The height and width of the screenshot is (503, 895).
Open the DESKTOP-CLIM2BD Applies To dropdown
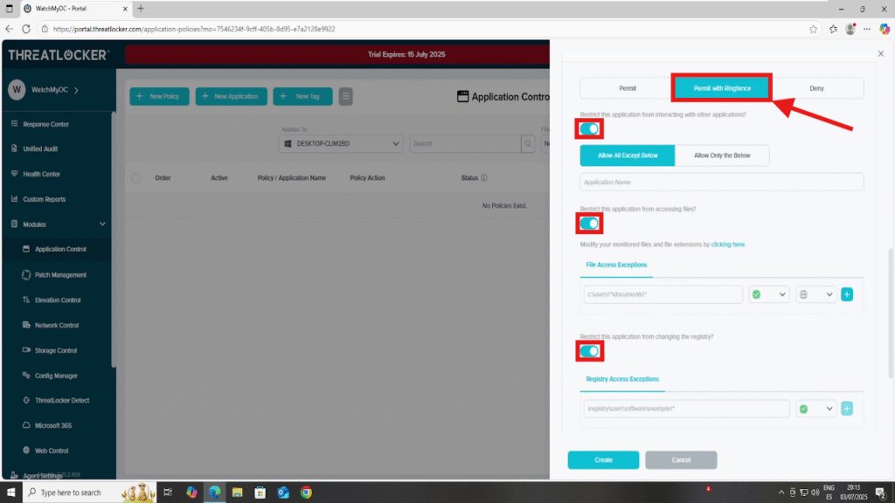tap(341, 144)
